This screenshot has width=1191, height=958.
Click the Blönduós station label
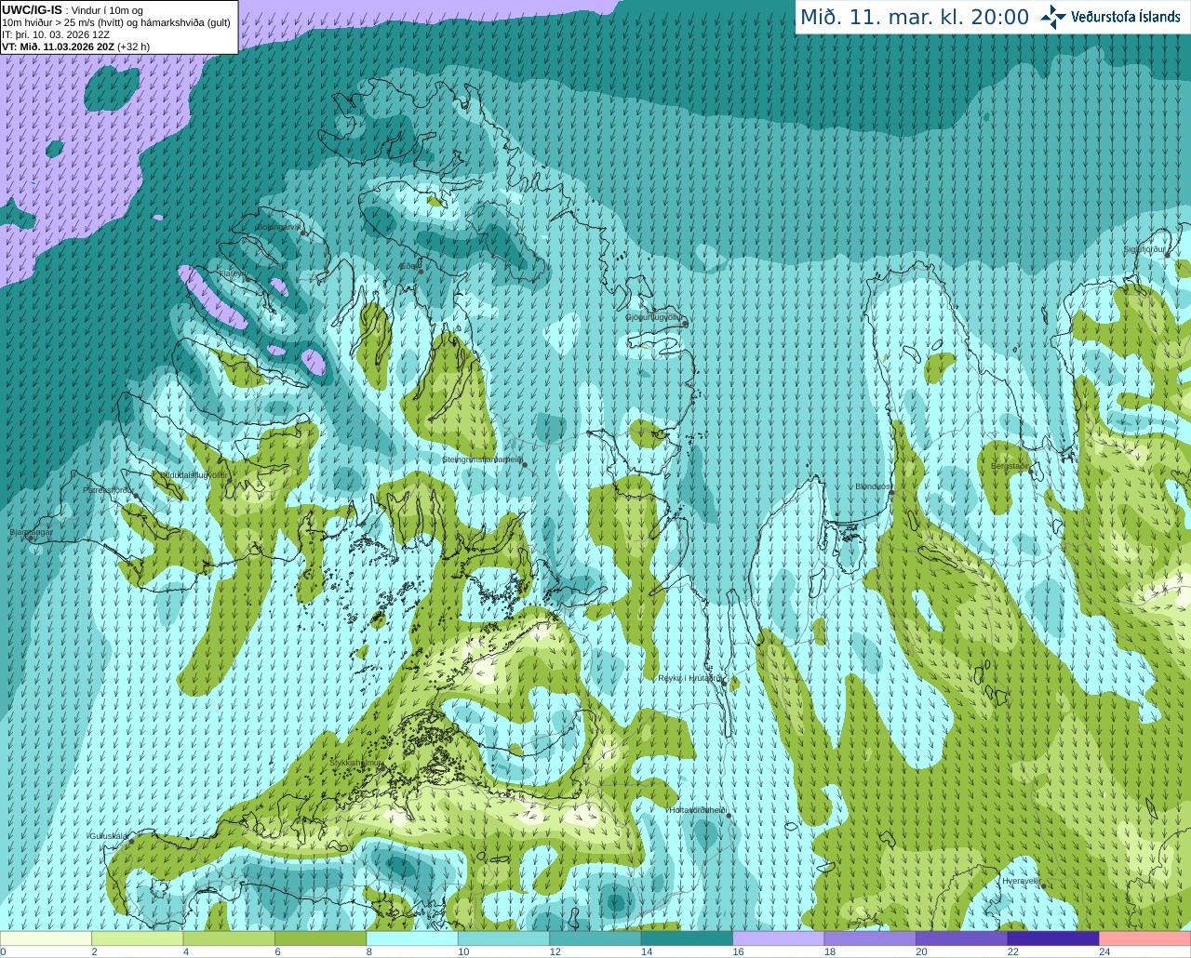[873, 486]
